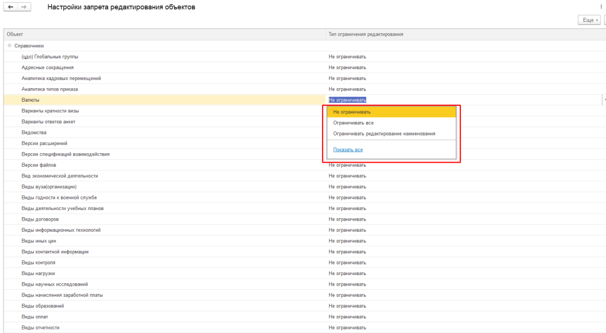Select Не ограничивать in dropdown list
Screen dimensions: 606x333
(352, 112)
